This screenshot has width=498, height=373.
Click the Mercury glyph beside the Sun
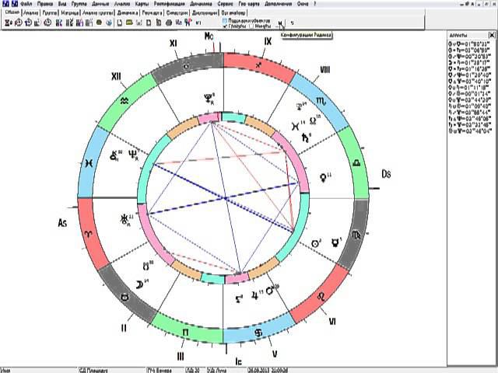click(x=335, y=243)
